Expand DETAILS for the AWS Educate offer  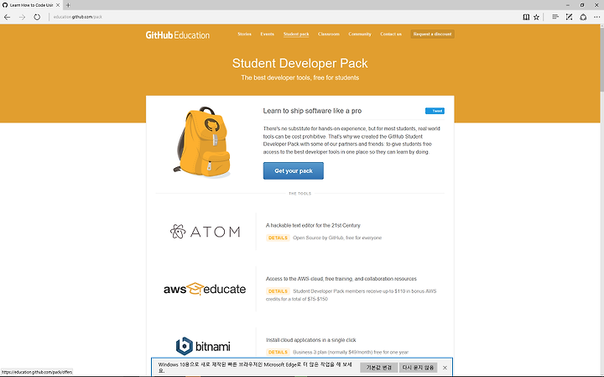278,291
